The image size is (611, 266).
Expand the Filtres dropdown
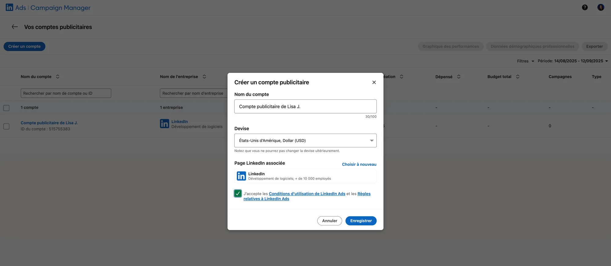[x=525, y=61]
